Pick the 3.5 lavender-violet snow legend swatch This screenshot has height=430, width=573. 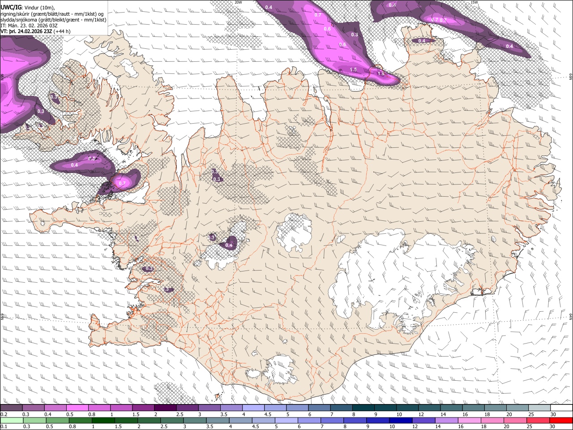tap(231, 408)
